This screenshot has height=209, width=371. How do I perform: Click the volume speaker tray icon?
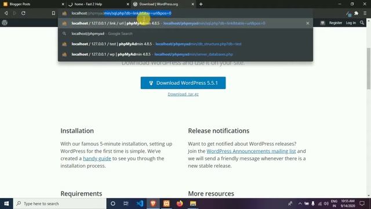click(x=326, y=204)
